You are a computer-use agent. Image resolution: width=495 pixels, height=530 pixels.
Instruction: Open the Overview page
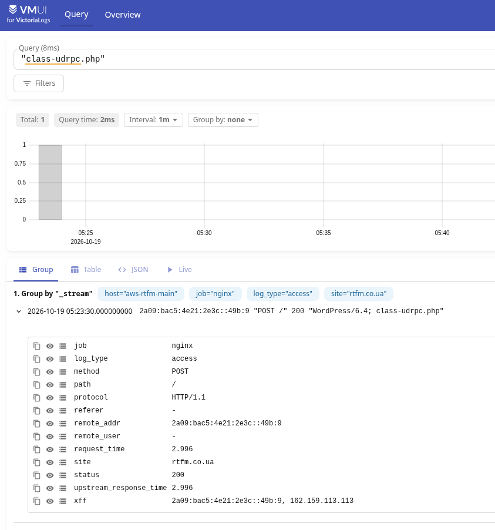click(122, 15)
